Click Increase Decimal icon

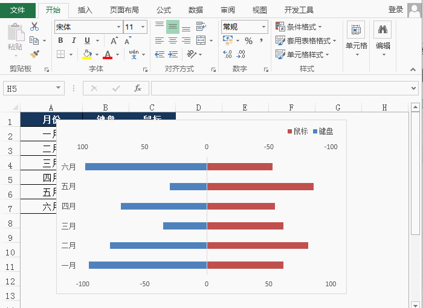(227, 54)
